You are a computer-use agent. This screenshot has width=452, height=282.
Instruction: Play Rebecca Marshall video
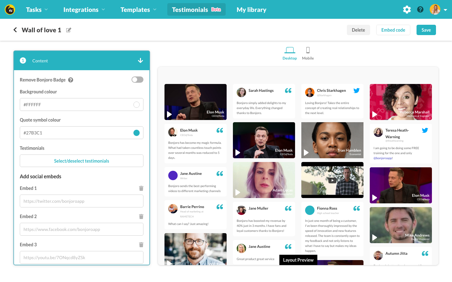click(x=375, y=114)
